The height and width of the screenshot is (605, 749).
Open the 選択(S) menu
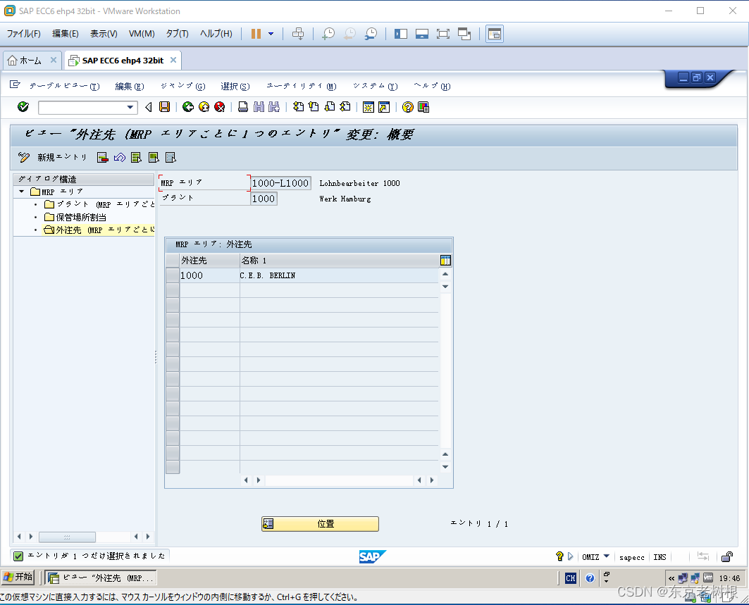point(235,86)
